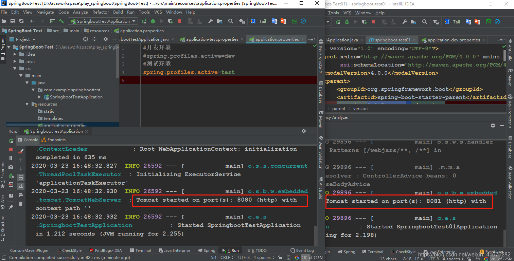The image size is (514, 261).
Task: Open the Event Log in left window
Action: [x=302, y=250]
